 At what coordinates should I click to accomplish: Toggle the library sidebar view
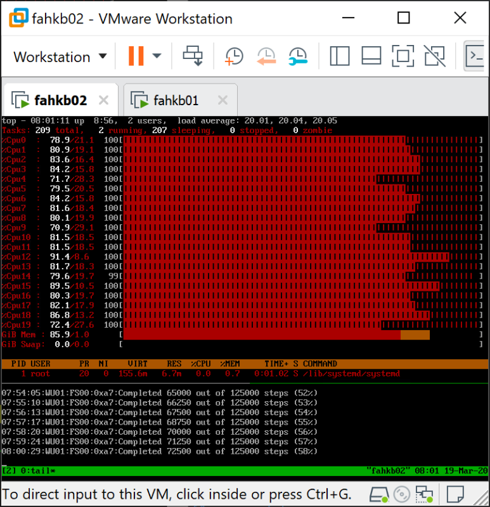(340, 56)
